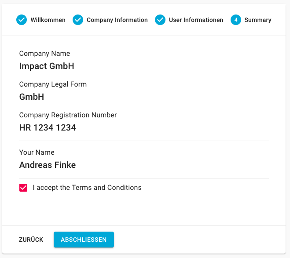Open the Company Information step label
This screenshot has width=290, height=258.
pos(117,20)
